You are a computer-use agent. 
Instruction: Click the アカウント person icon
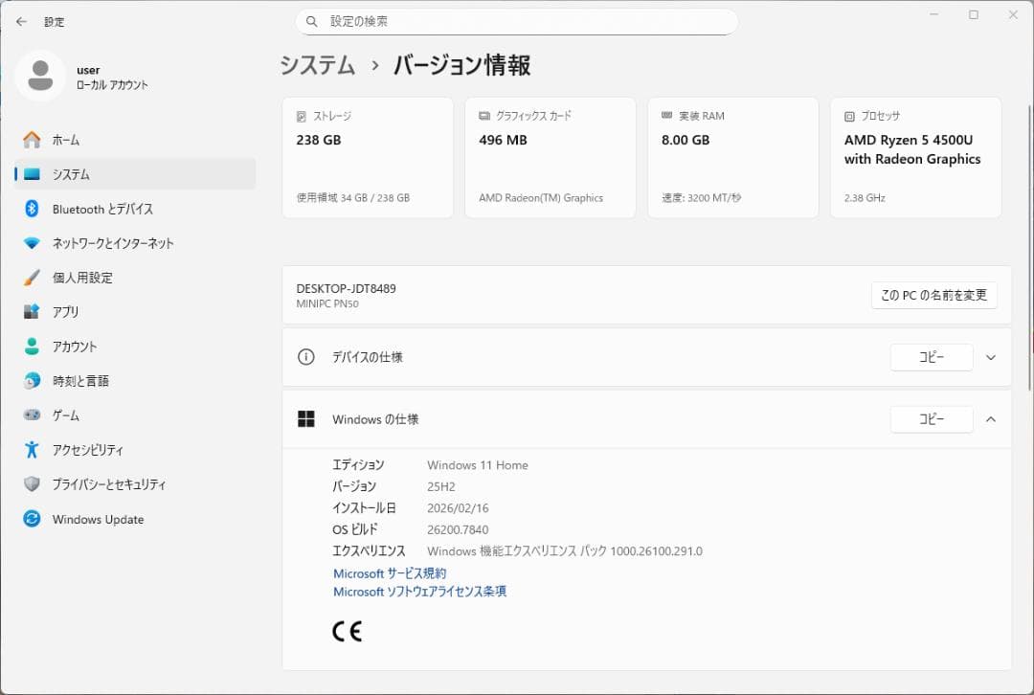tap(32, 347)
